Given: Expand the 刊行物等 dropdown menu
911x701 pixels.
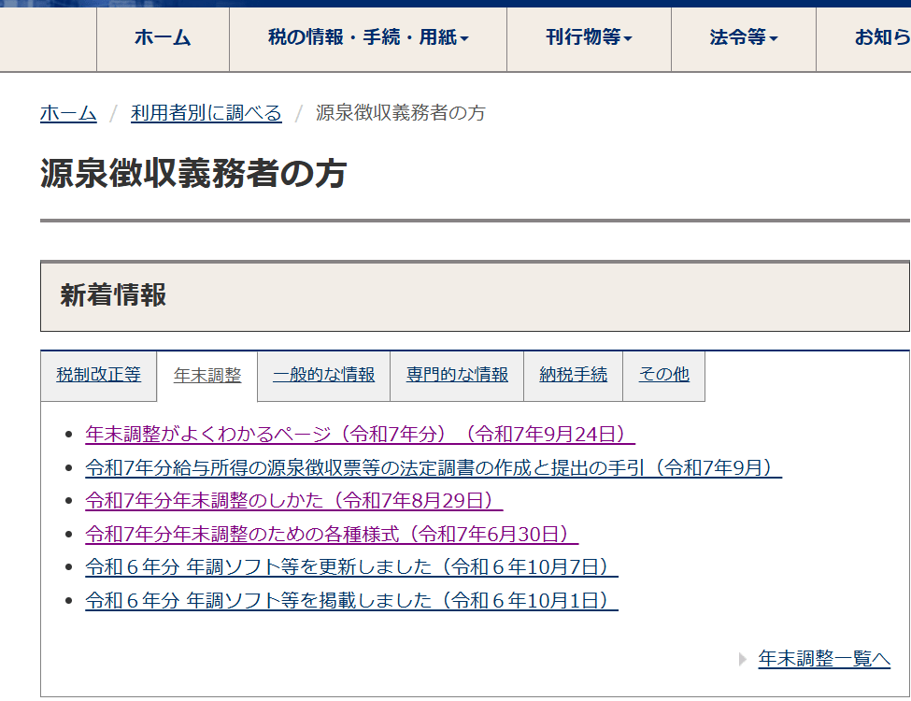Looking at the screenshot, I should click(x=589, y=38).
